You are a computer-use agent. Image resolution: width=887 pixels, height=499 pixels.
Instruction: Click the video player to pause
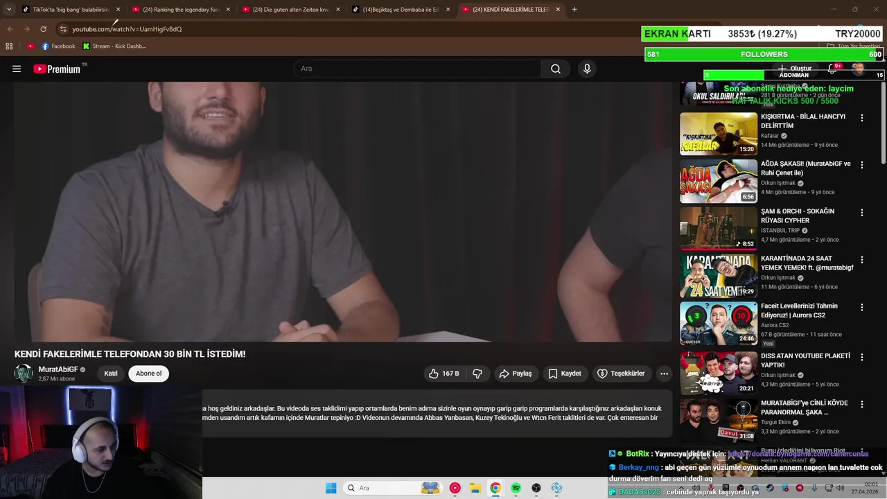tap(342, 211)
